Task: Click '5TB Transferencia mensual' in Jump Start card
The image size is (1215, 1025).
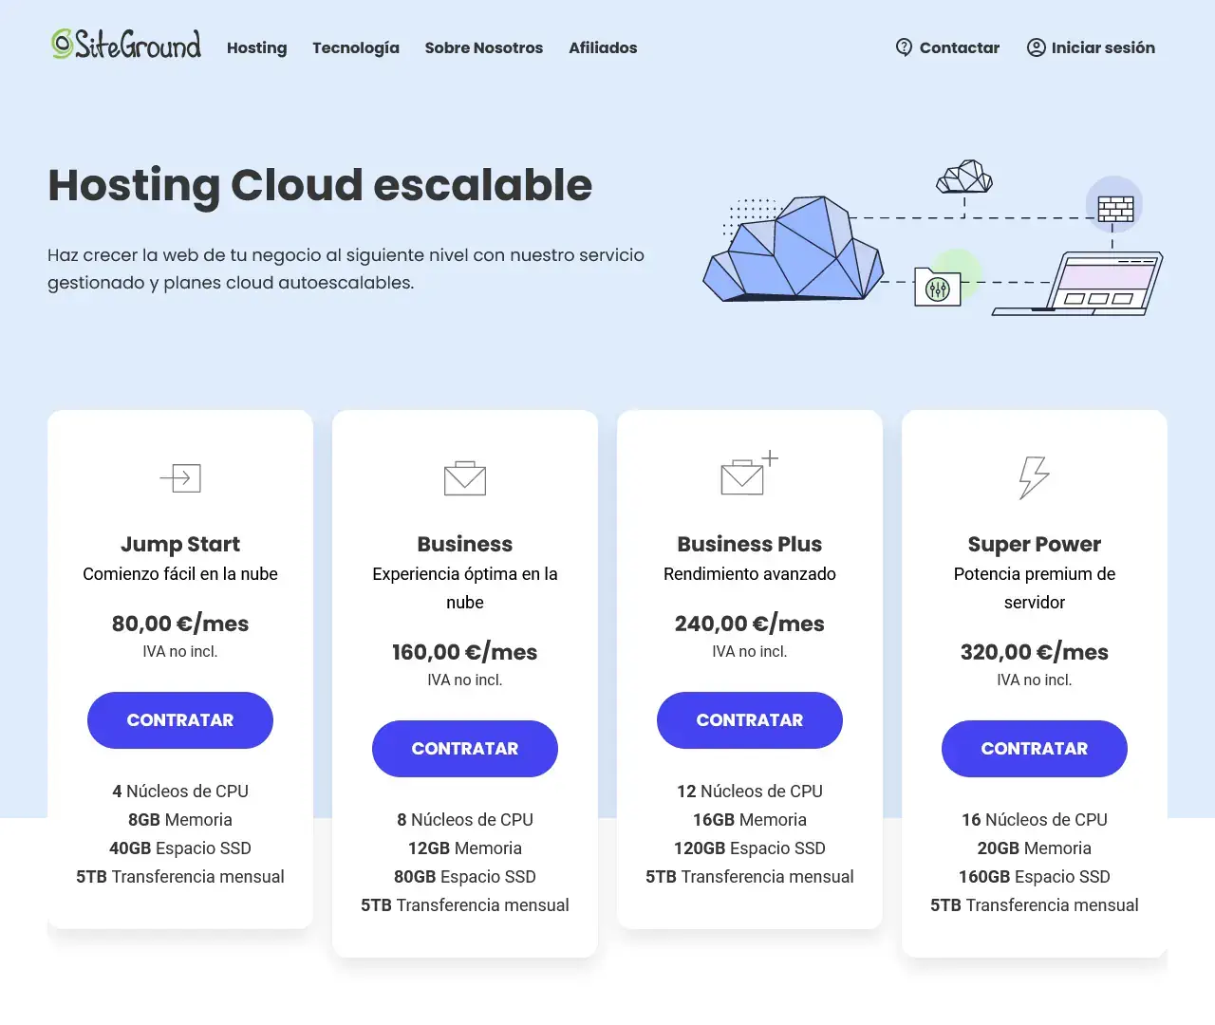Action: point(180,877)
